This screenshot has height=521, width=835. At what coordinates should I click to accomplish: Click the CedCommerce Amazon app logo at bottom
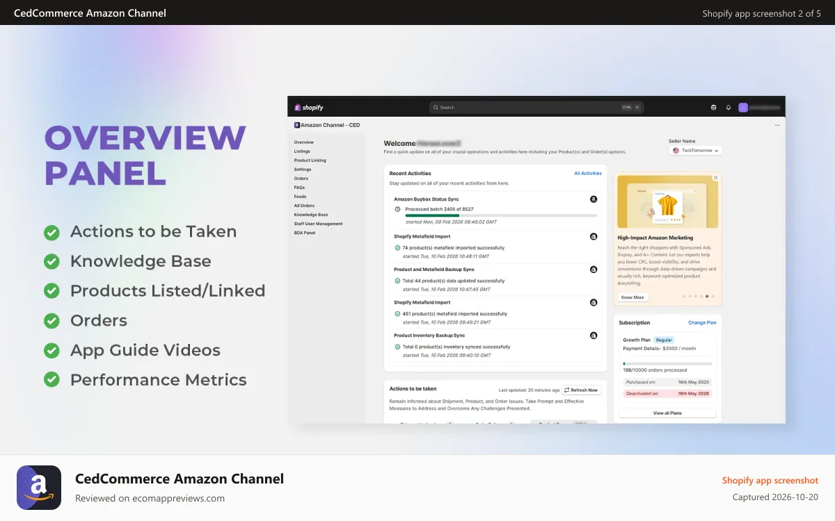pos(39,488)
